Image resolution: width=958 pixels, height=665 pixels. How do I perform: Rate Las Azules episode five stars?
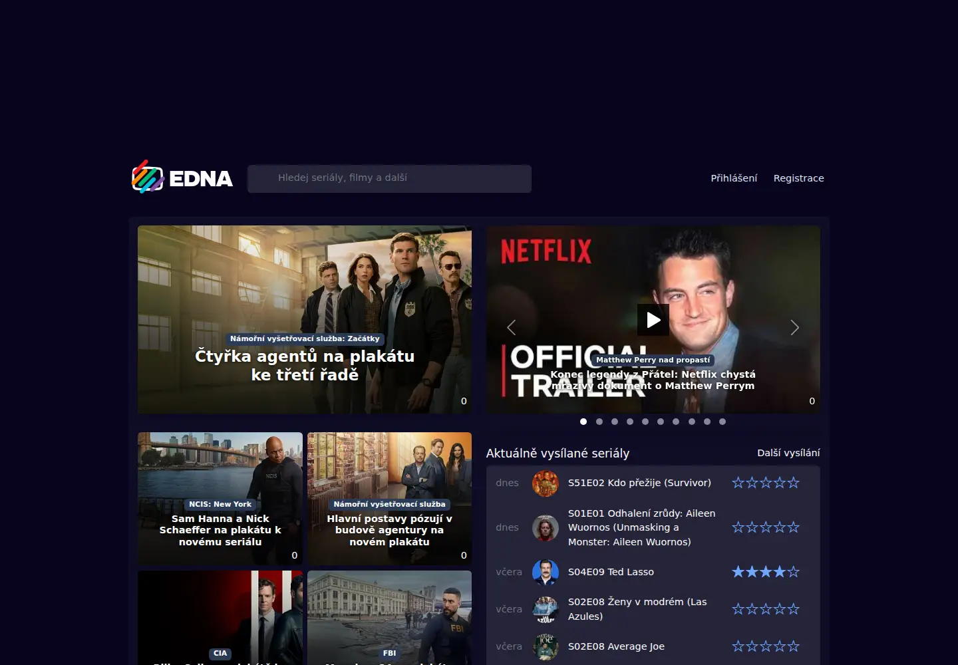(793, 609)
